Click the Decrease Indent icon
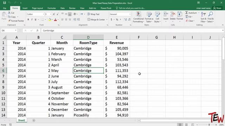Screen dimensions: 225x126 tap(75, 20)
